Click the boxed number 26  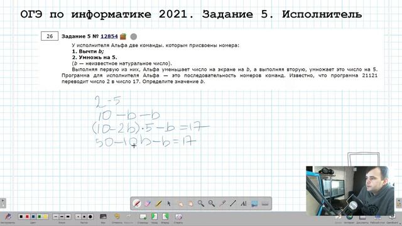click(x=50, y=36)
